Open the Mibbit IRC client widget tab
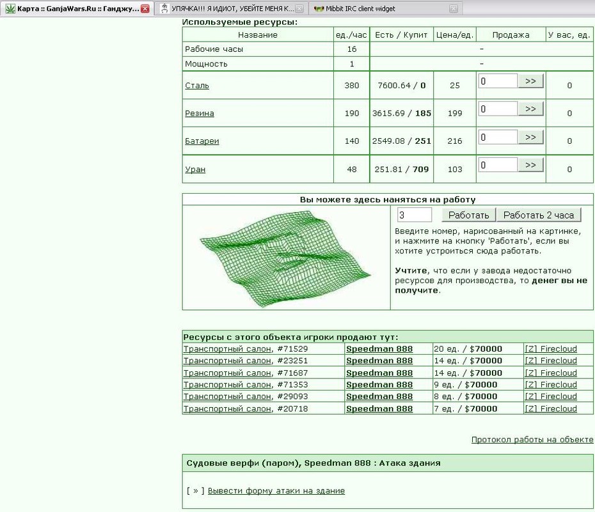595x512 pixels. point(386,8)
